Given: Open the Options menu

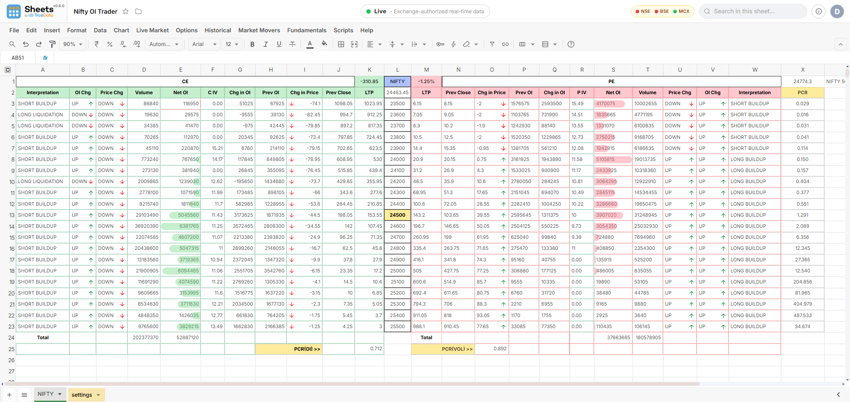Looking at the screenshot, I should [x=186, y=31].
